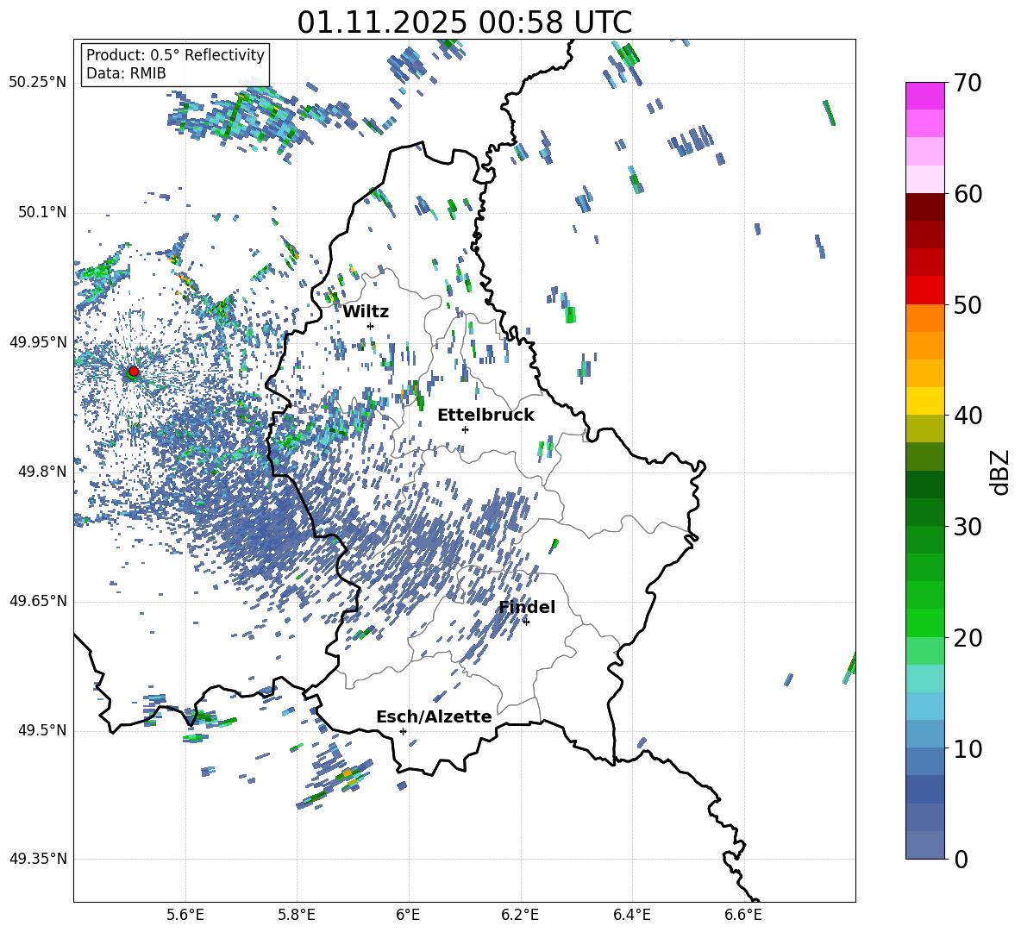
Task: Click the cross marker below Wiltz
Action: [x=371, y=326]
